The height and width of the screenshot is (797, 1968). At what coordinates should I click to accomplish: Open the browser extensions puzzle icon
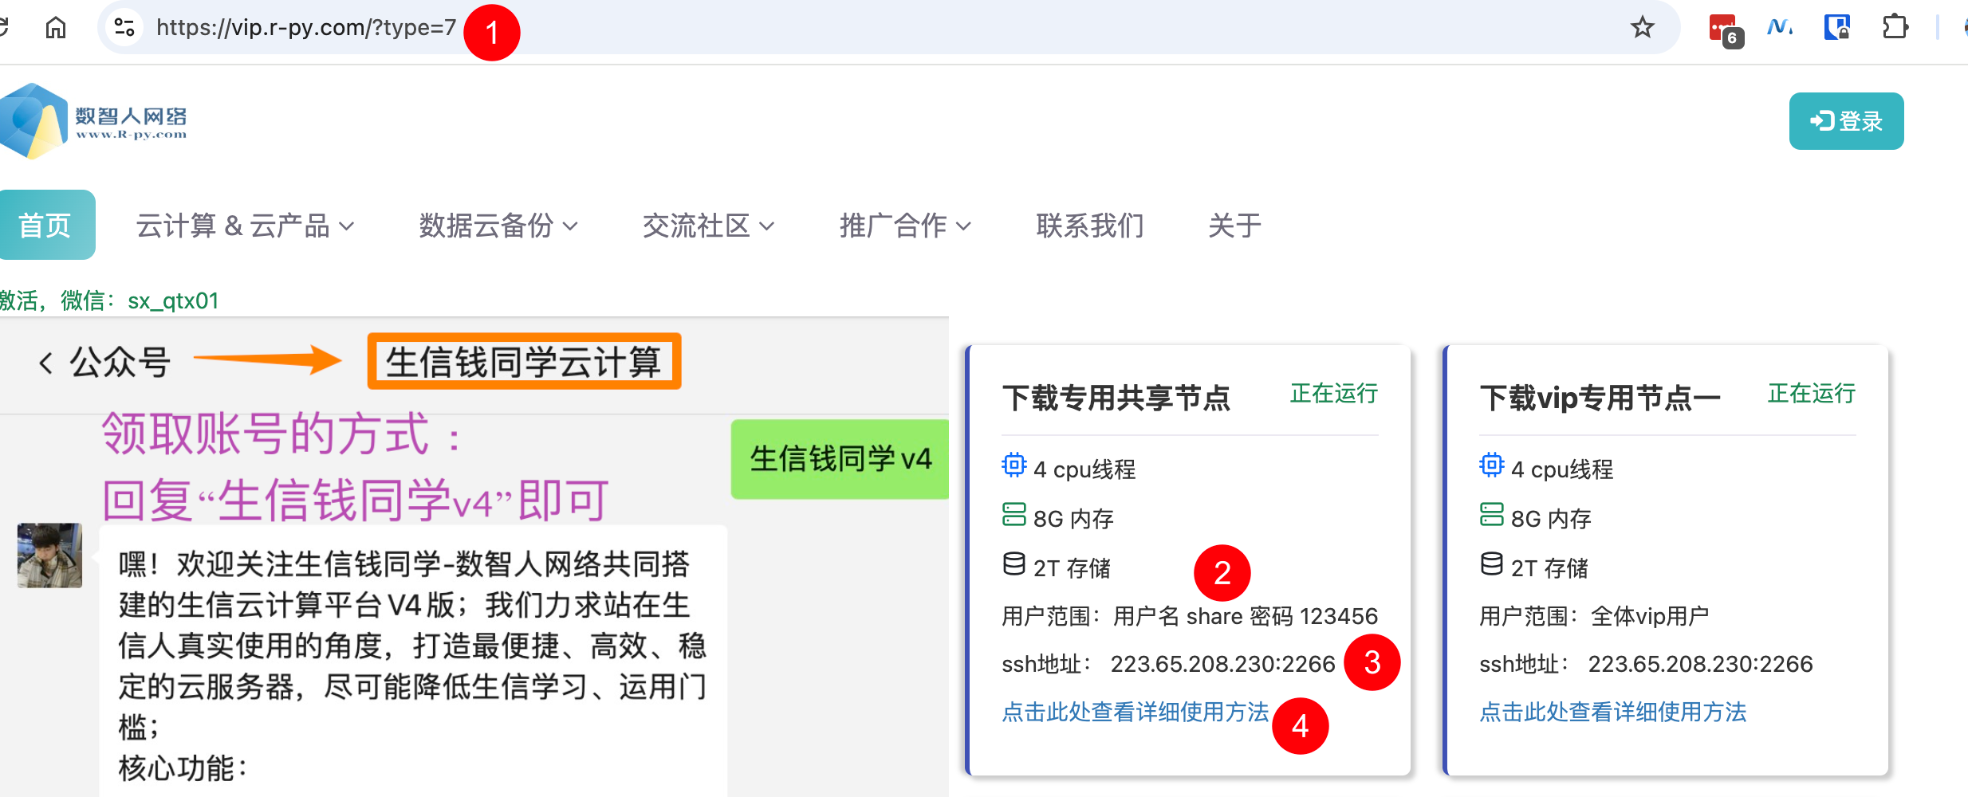[x=1895, y=28]
